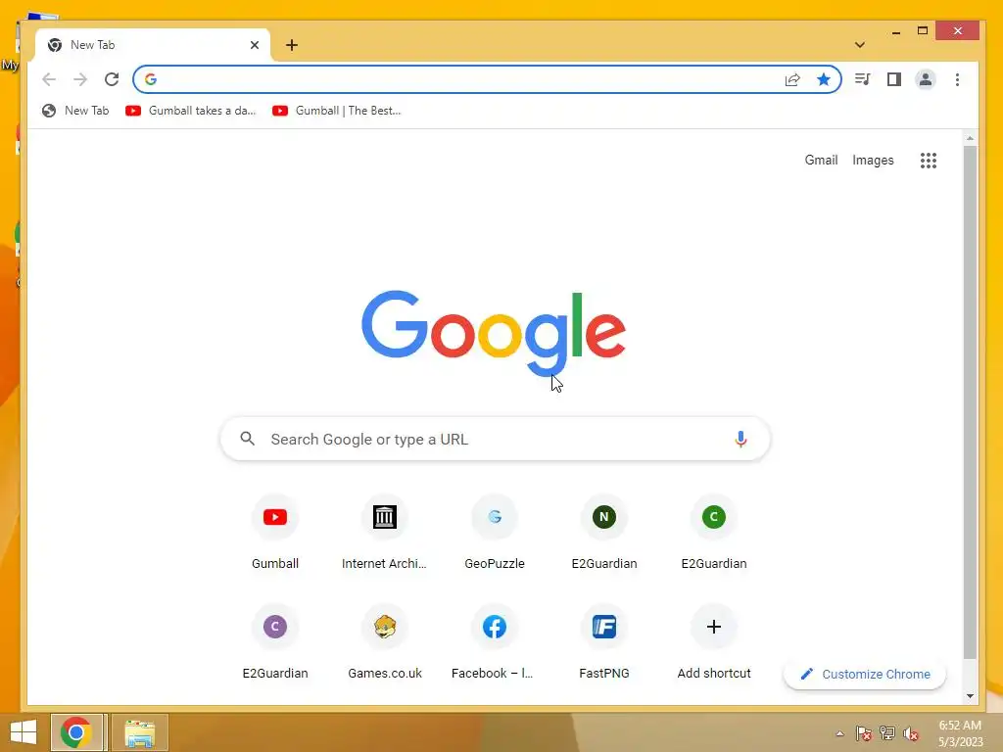1003x752 pixels.
Task: Open the 'Gumball | The Best...' bookmark
Action: (x=337, y=111)
